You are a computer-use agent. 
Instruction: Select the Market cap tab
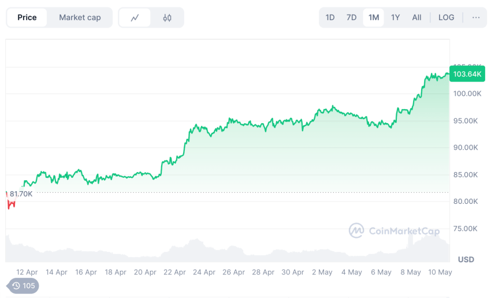pyautogui.click(x=80, y=17)
